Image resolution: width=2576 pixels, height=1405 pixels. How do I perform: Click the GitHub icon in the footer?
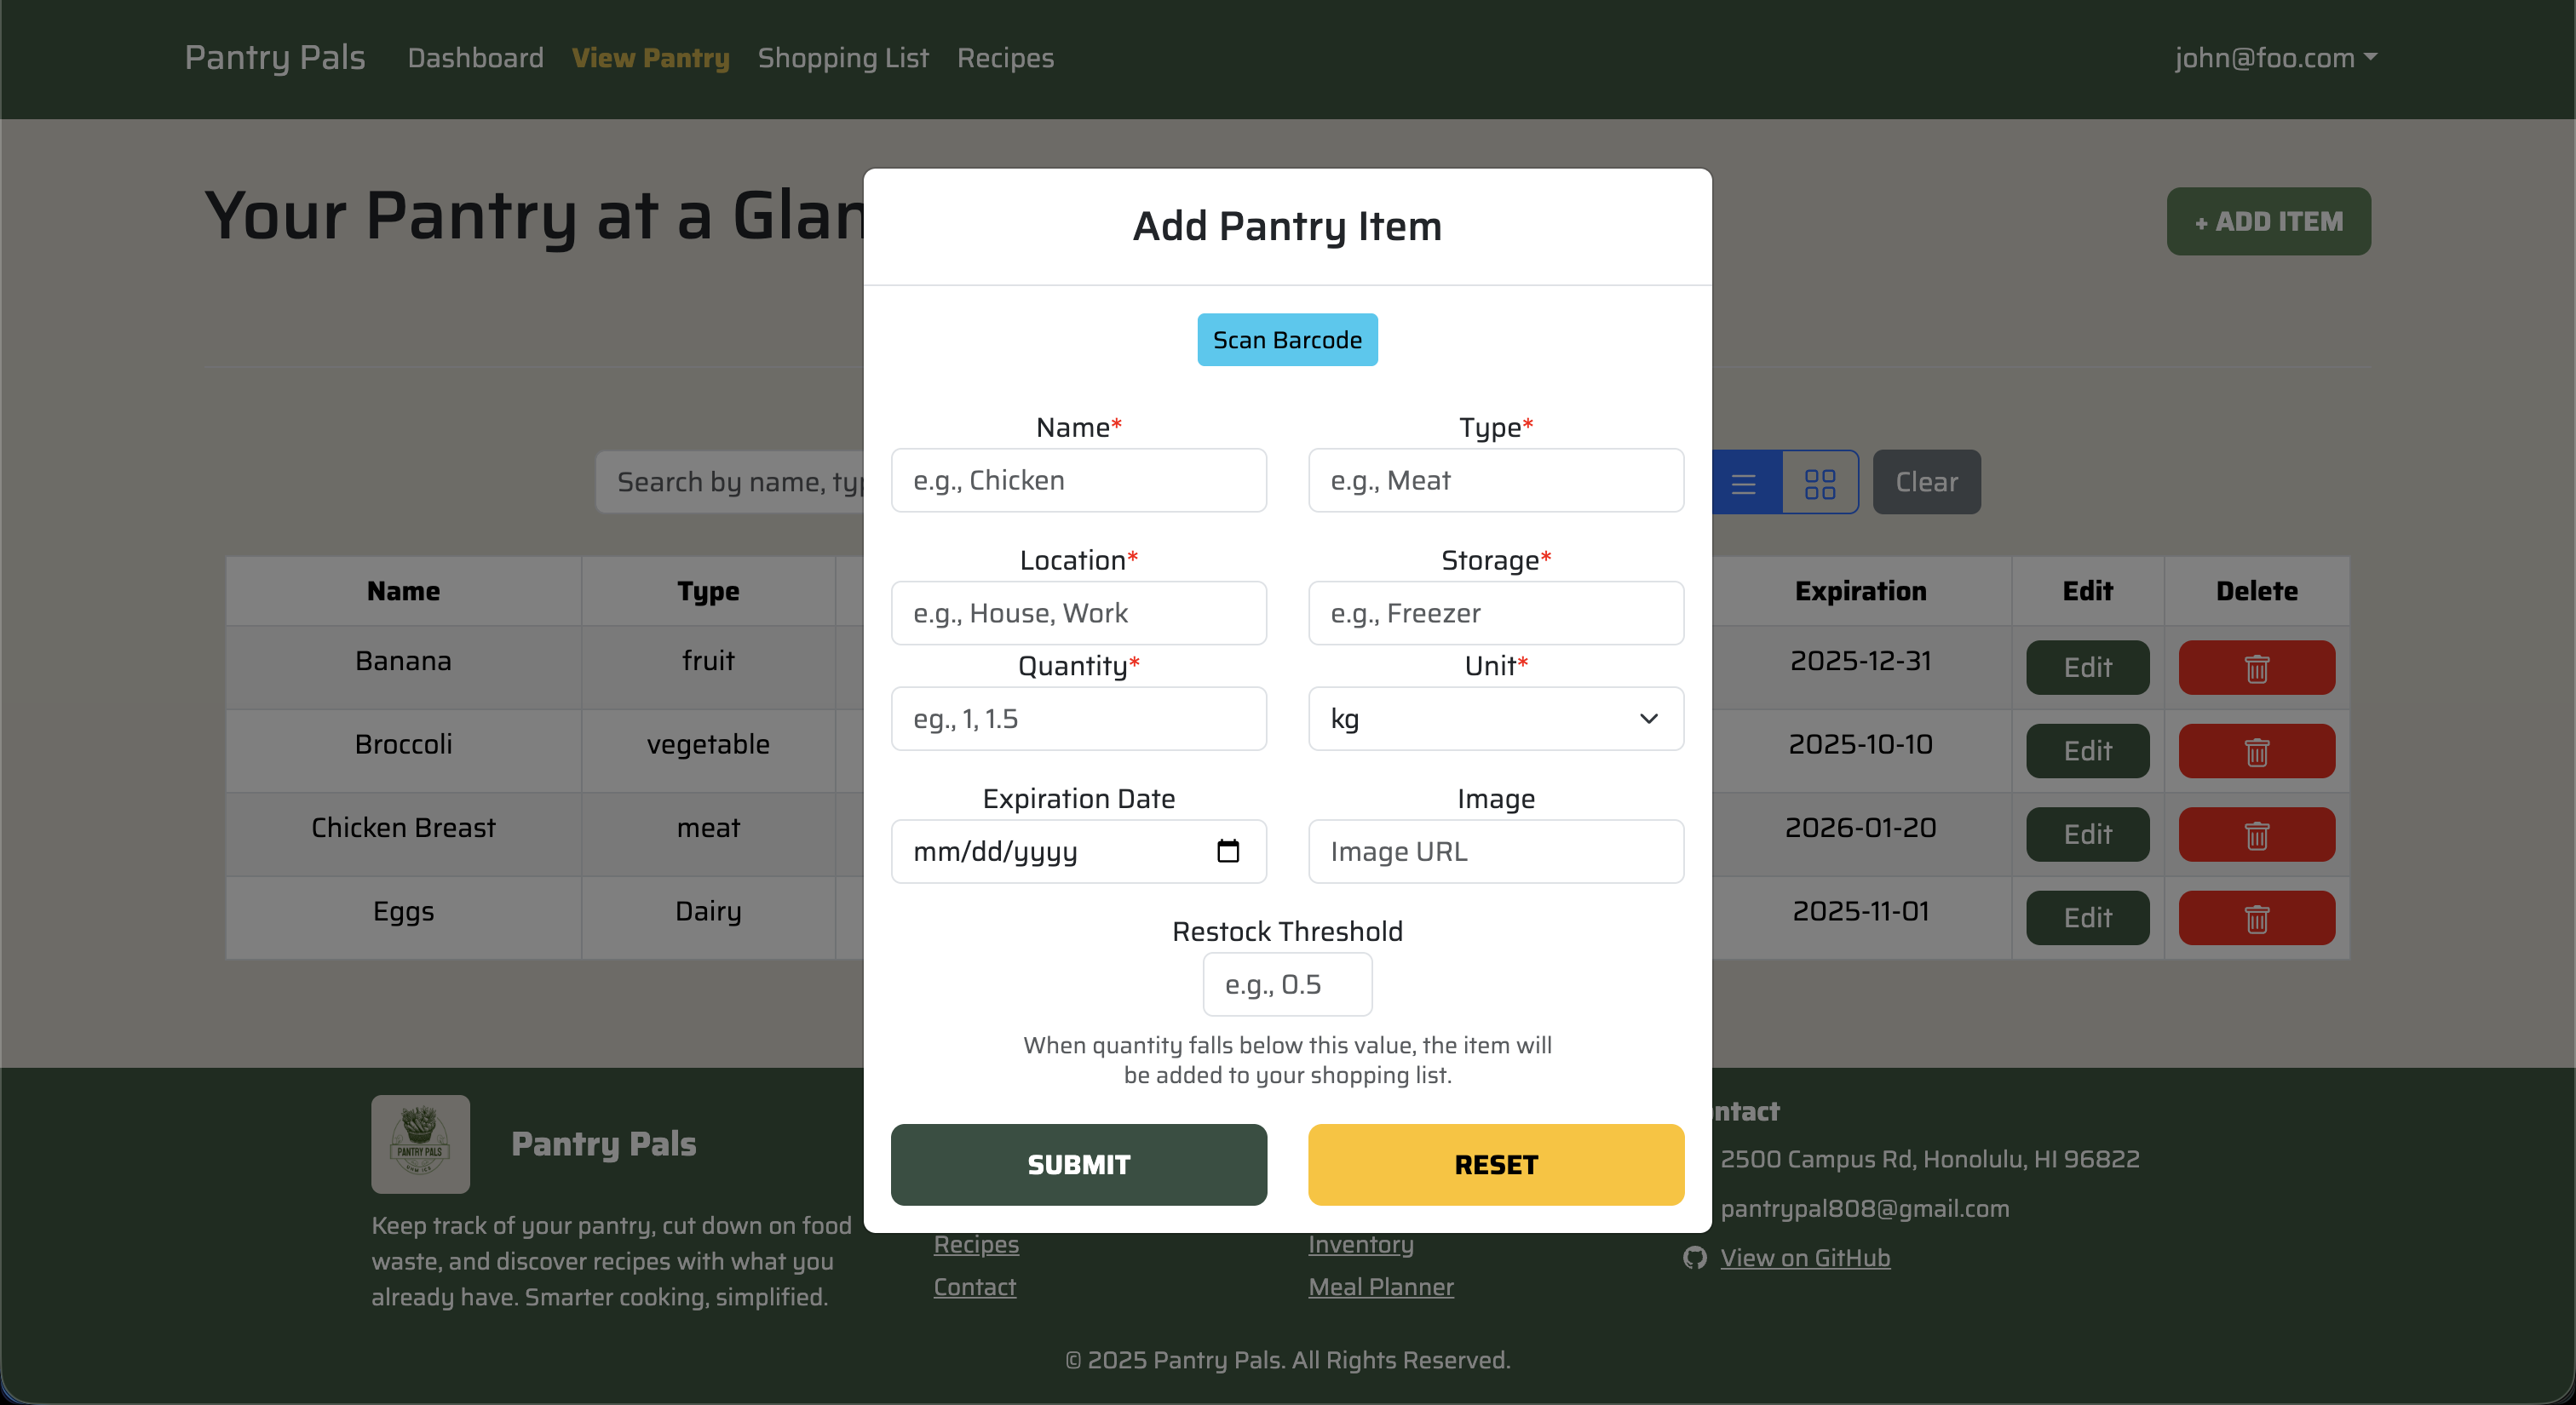(1694, 1257)
